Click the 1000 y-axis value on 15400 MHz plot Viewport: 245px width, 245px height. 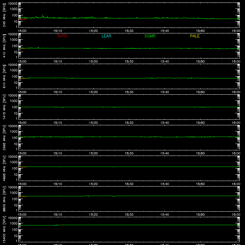pyautogui.click(x=14, y=224)
